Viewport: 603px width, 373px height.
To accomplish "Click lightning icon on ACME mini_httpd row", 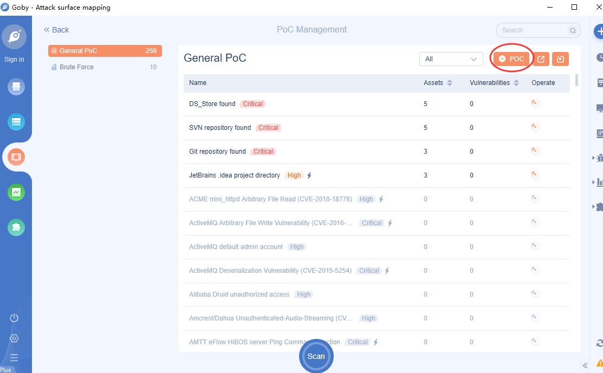I will click(x=381, y=199).
